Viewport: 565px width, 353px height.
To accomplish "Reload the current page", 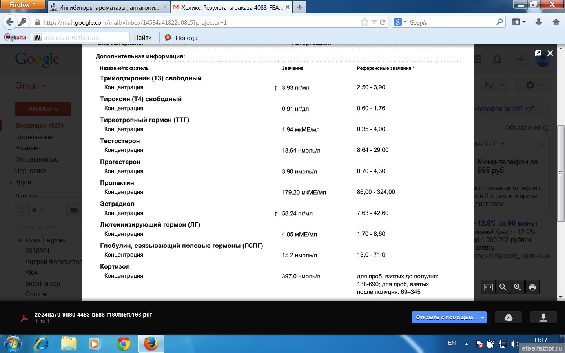I will (383, 22).
